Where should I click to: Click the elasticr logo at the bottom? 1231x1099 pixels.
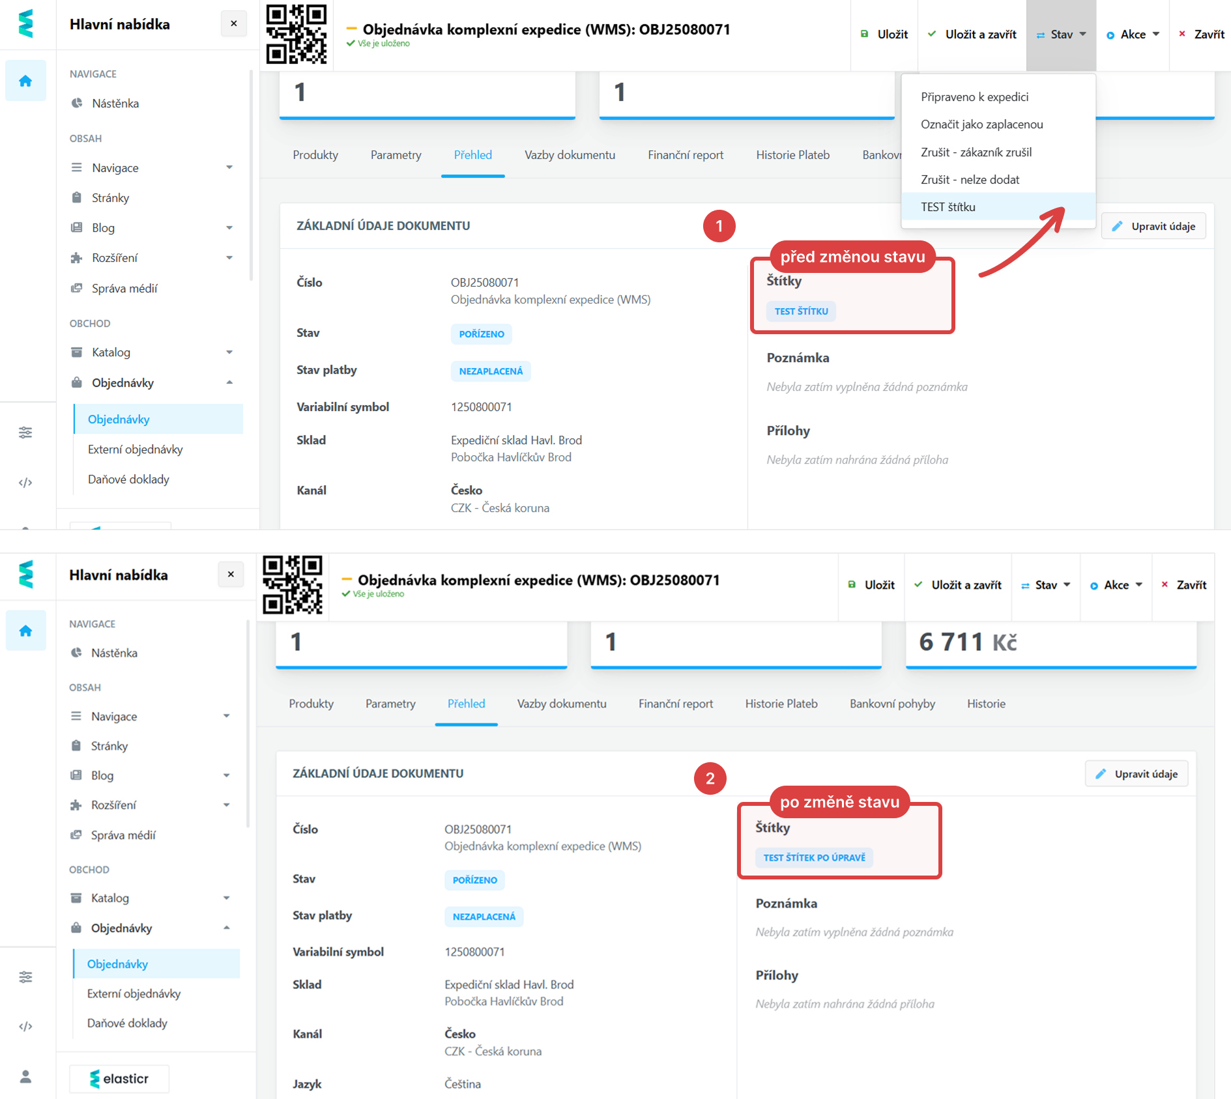tap(120, 1079)
